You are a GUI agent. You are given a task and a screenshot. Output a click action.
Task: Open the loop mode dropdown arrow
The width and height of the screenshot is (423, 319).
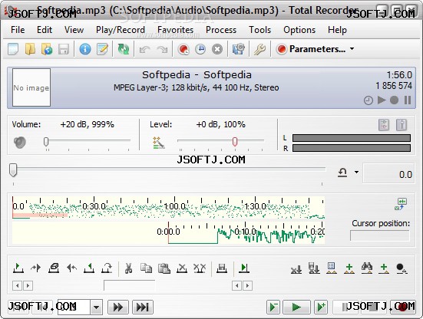click(x=356, y=172)
